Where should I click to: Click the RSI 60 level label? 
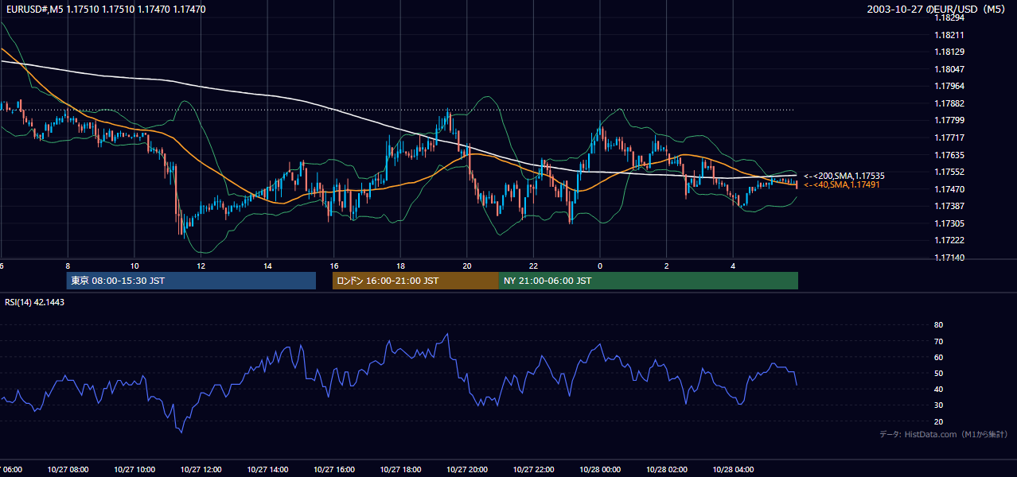click(938, 357)
